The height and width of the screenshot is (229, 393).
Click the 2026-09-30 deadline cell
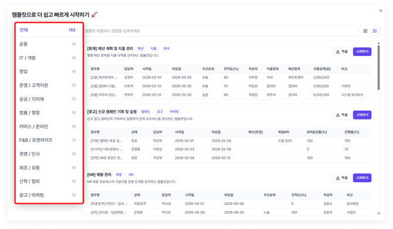pyautogui.click(x=234, y=213)
